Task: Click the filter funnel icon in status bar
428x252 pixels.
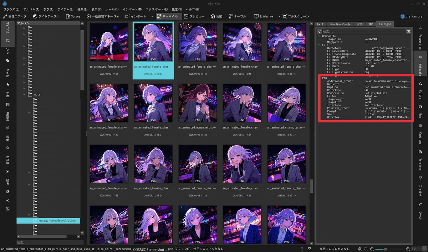Action: click(x=310, y=249)
